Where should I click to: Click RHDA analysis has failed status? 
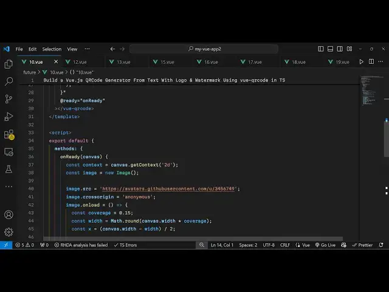81,245
